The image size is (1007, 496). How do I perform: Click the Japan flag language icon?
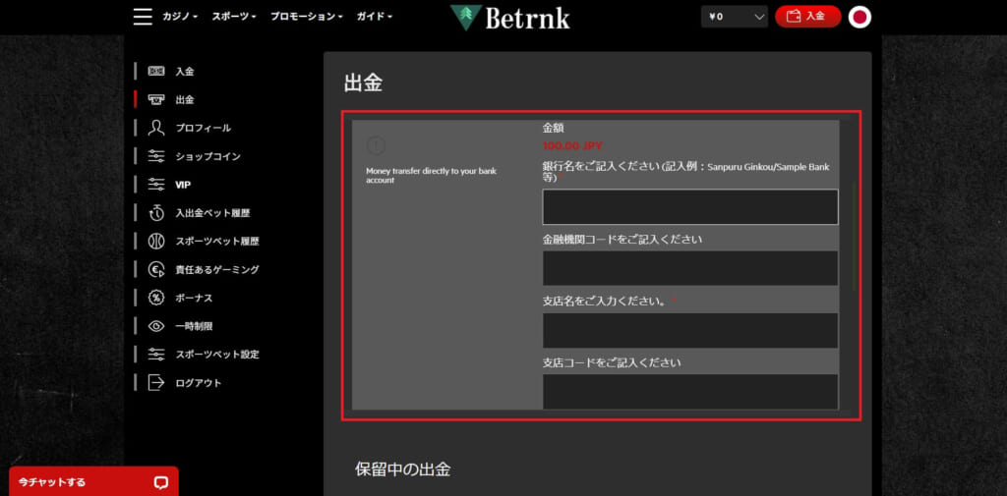tap(859, 17)
